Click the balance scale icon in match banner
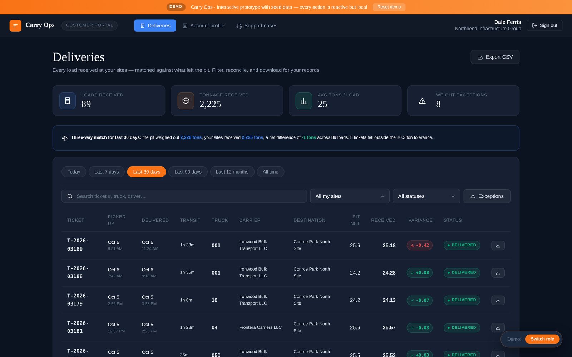Screen dimensions: 572x357 [x=65, y=138]
